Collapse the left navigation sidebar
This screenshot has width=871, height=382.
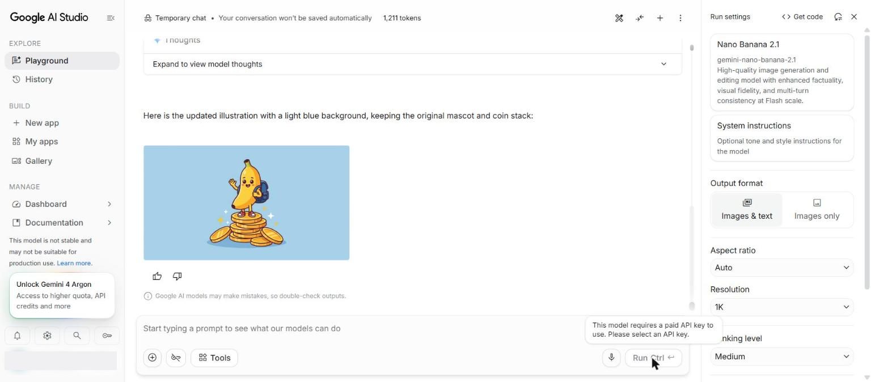pyautogui.click(x=111, y=18)
